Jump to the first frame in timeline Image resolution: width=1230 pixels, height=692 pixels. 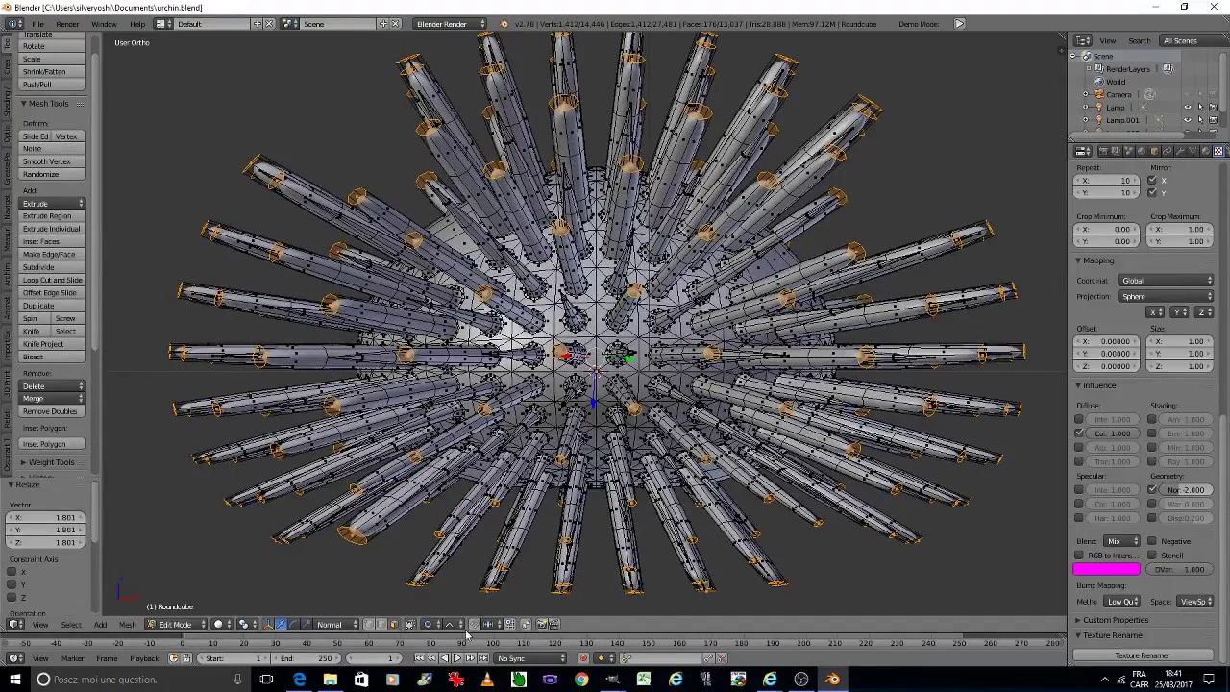click(x=419, y=658)
